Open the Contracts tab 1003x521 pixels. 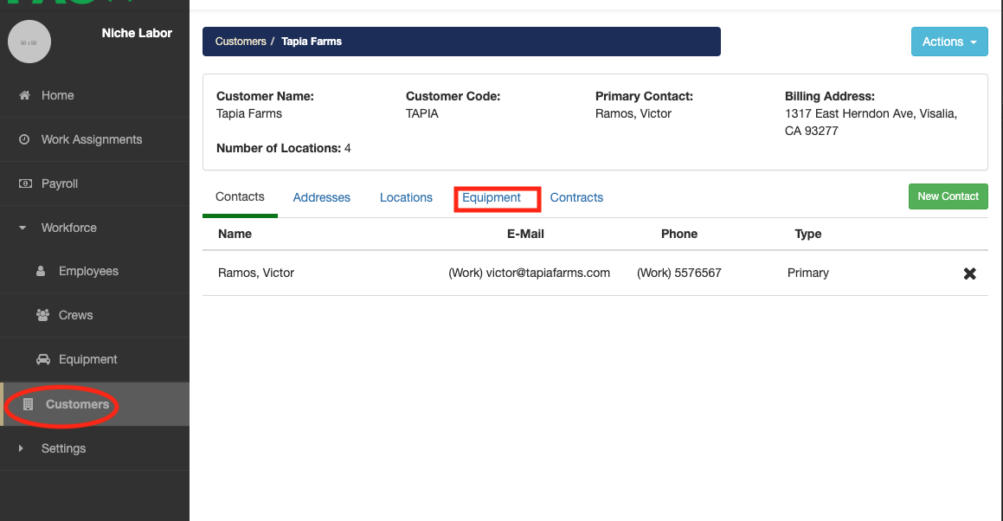pyautogui.click(x=576, y=197)
